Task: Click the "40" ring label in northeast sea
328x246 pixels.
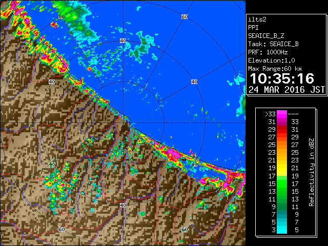Action: (194, 82)
